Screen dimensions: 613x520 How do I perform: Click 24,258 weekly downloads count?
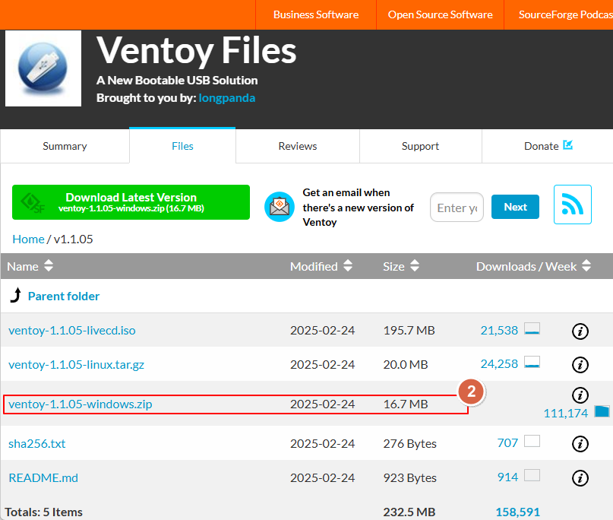499,364
